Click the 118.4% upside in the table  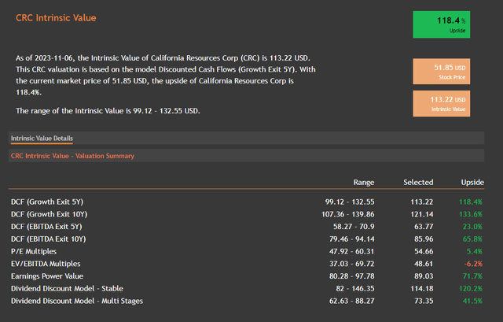[471, 202]
